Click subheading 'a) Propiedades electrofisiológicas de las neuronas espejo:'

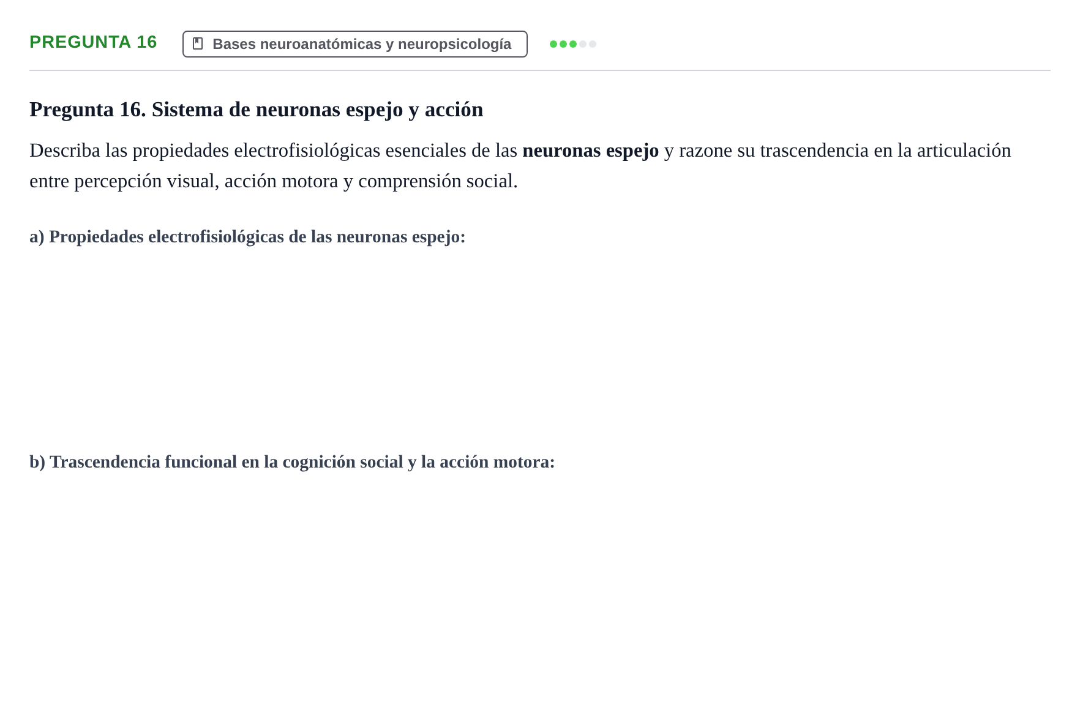[247, 237]
